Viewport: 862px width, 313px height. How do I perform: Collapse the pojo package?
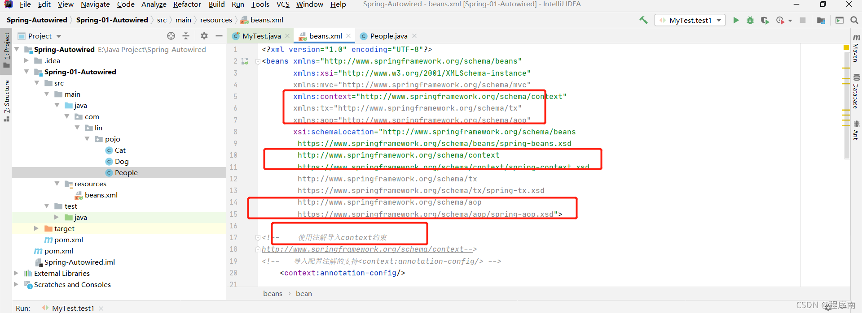(87, 139)
